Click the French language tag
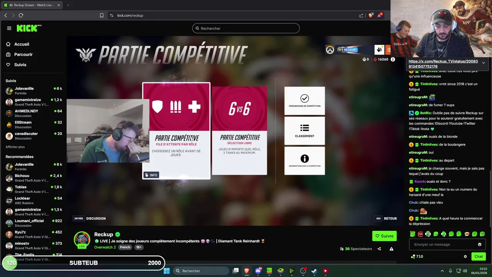This screenshot has width=492, height=277. coord(125,247)
